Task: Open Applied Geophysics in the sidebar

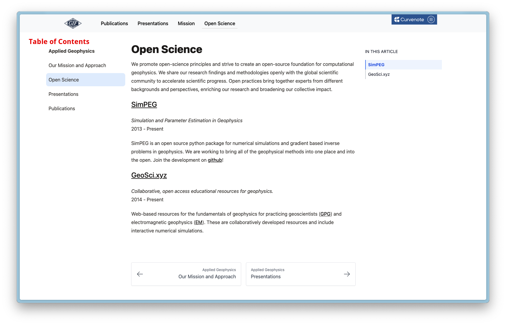Action: (x=71, y=51)
